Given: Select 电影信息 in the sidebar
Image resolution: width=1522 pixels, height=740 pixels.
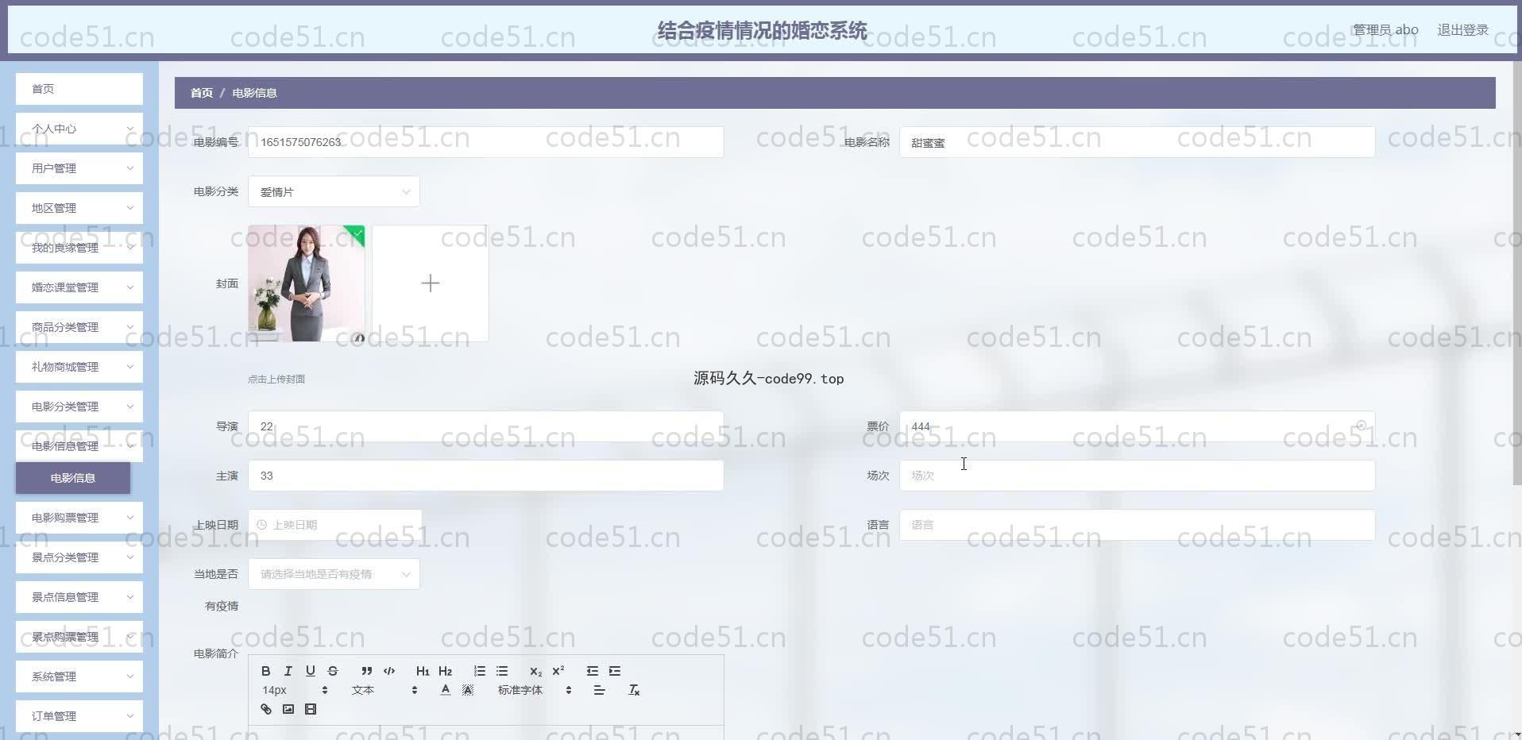Looking at the screenshot, I should click(73, 478).
